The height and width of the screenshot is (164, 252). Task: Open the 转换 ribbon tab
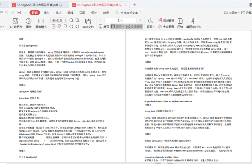coord(106,13)
